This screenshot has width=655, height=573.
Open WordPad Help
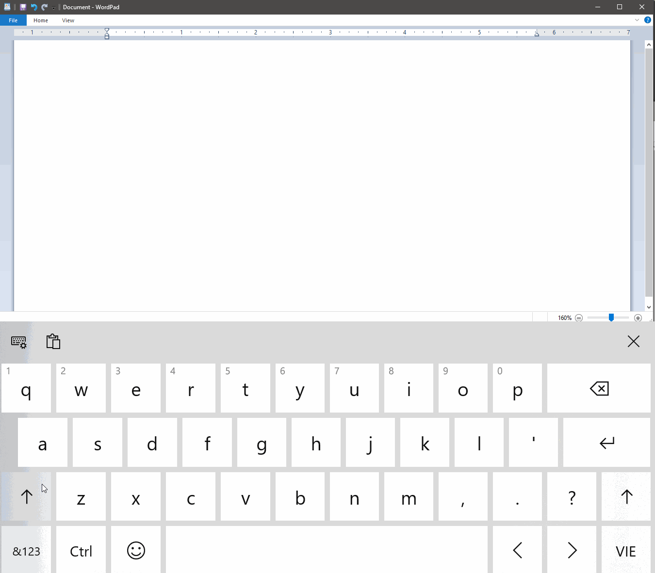[x=647, y=20]
